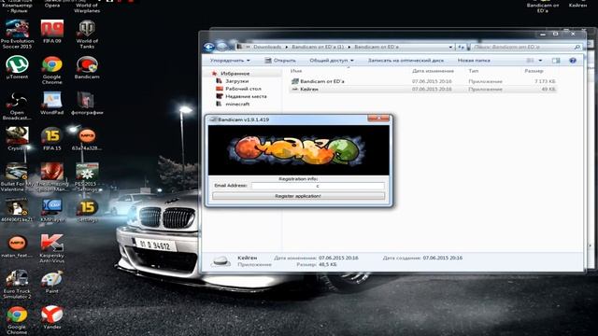Create a folder with Новая папка

[x=474, y=60]
